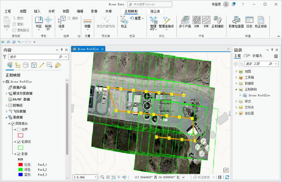Select the 测量 measure tool
The image size is (282, 182).
(x=87, y=22)
